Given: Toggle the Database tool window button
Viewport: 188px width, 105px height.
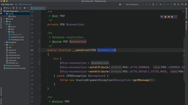Looking at the screenshot, I should pyautogui.click(x=187, y=25).
